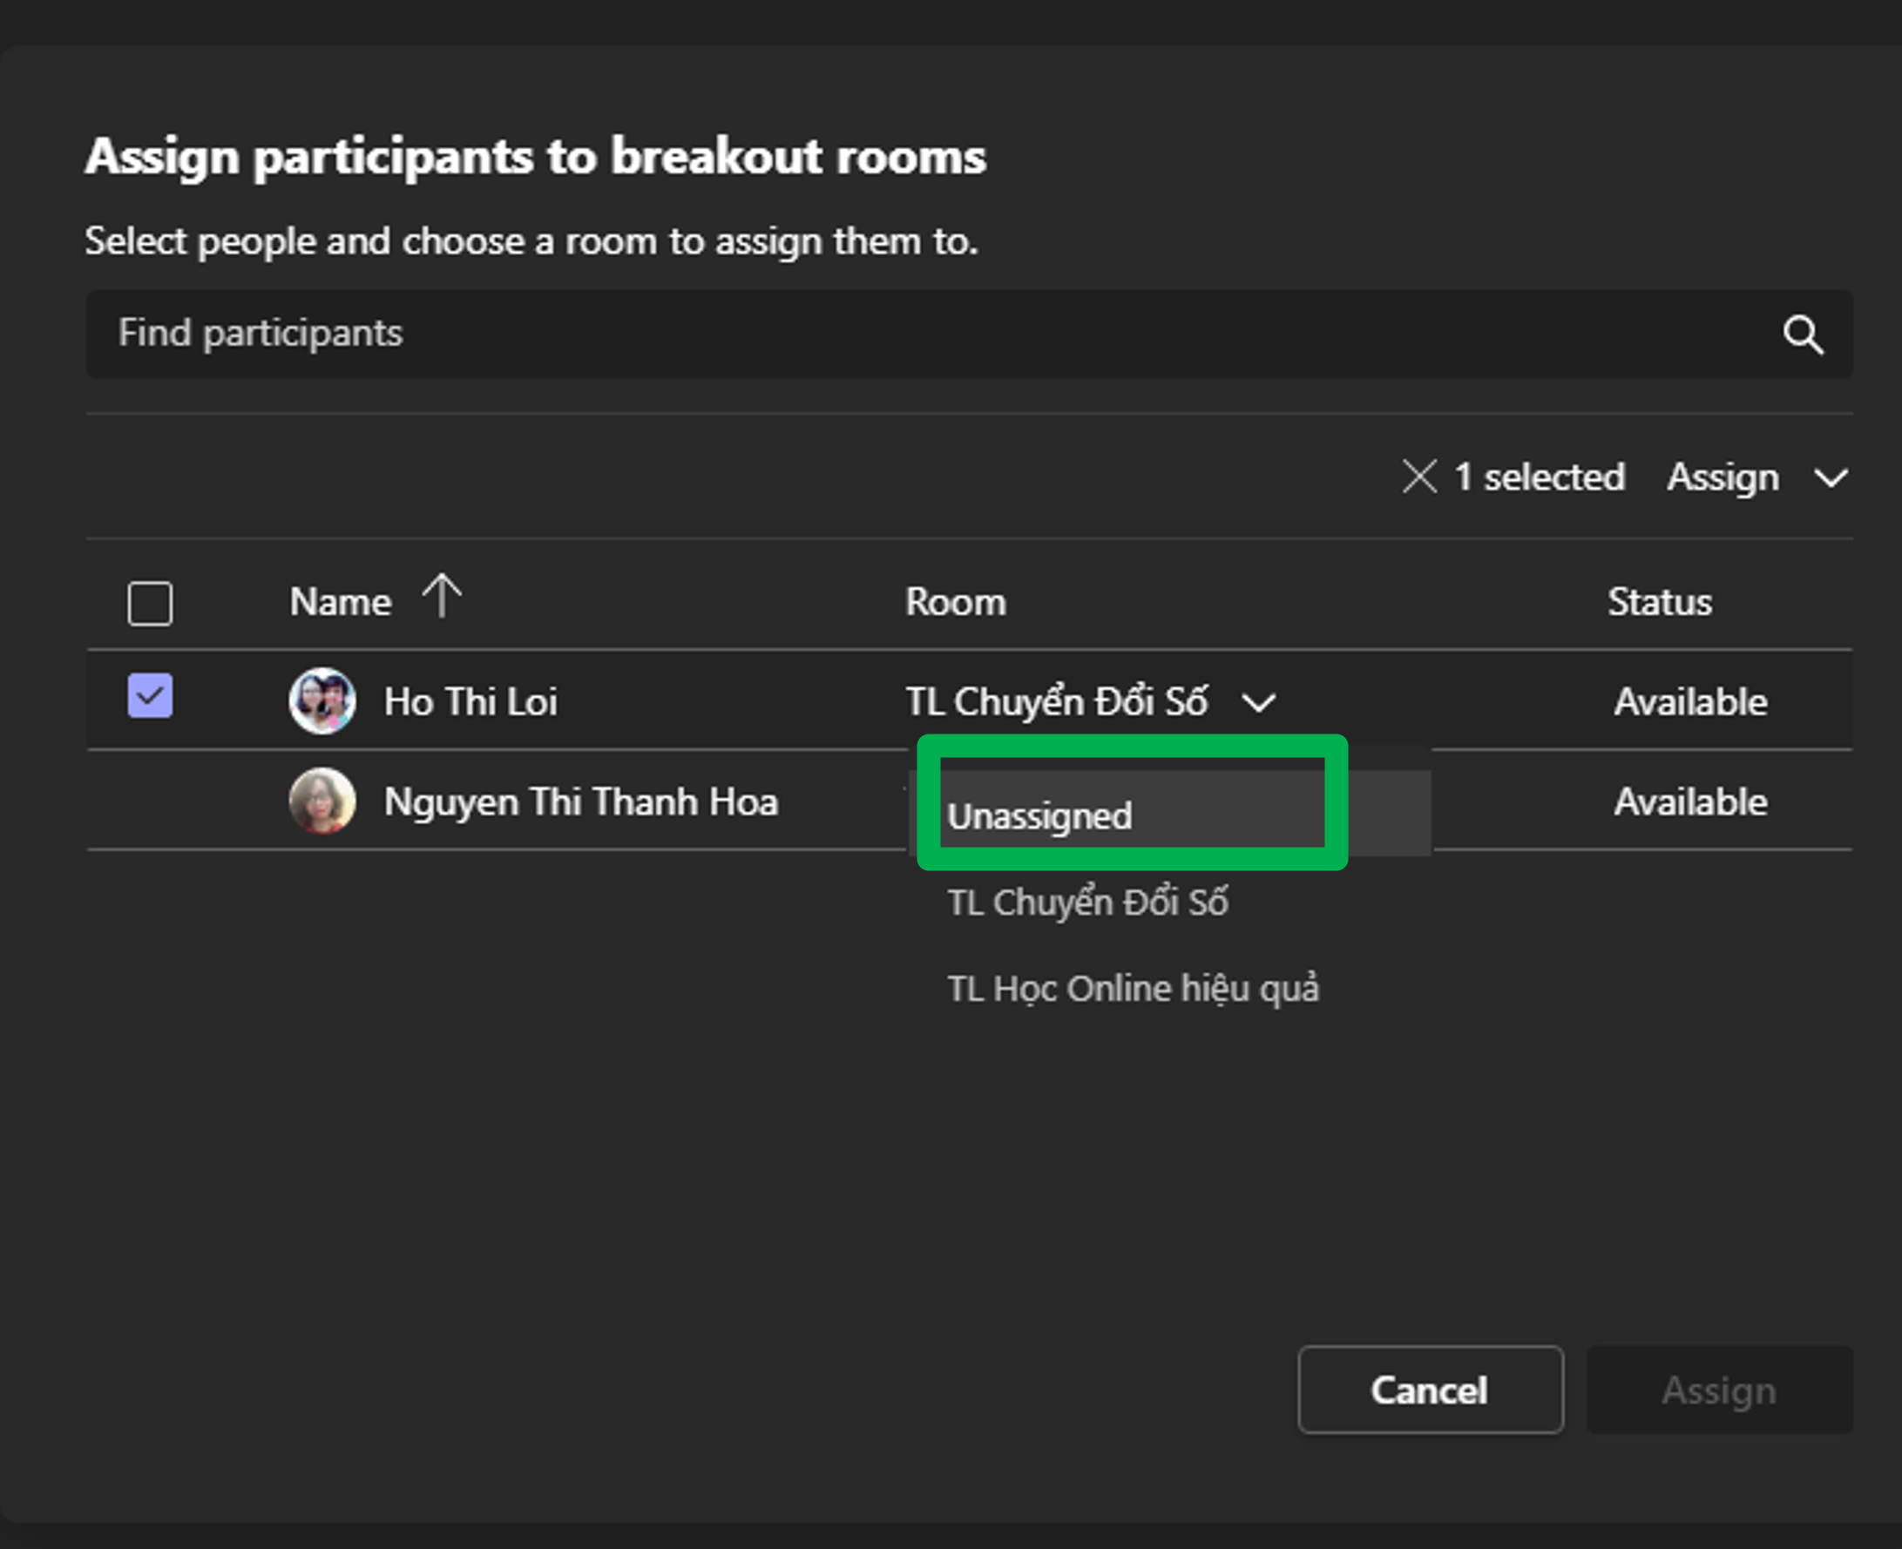The height and width of the screenshot is (1549, 1902).
Task: Clear selection with the X icon
Action: [x=1418, y=477]
